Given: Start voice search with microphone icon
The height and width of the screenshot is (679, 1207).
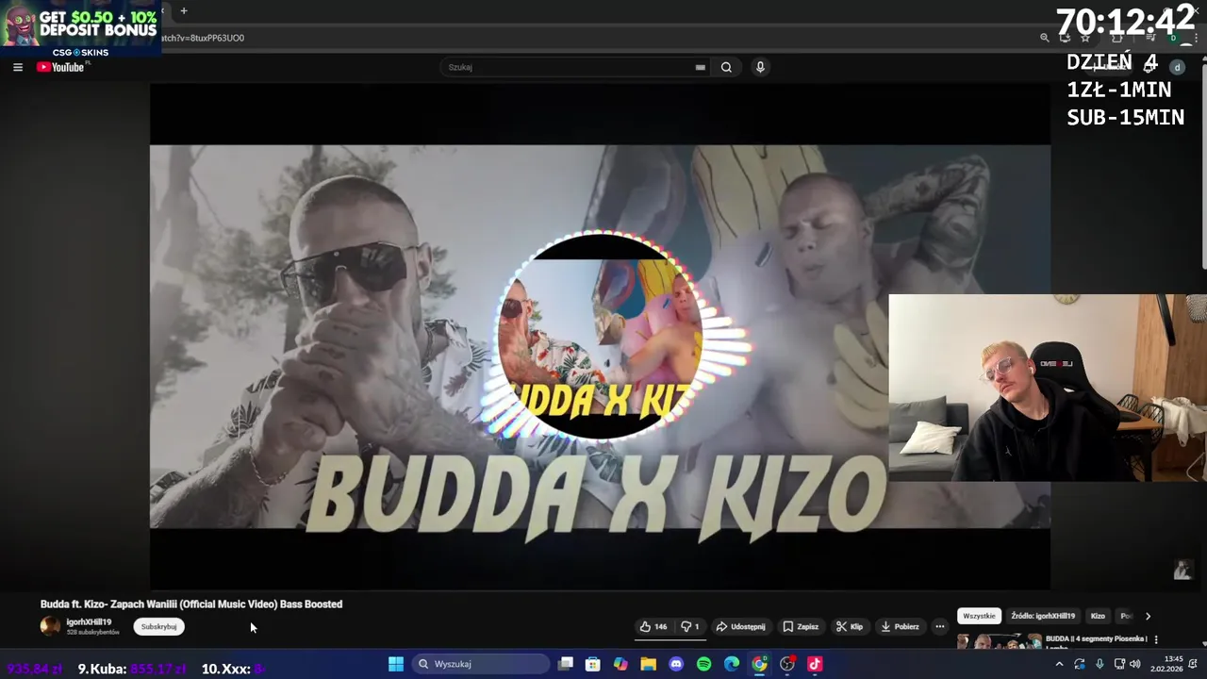Looking at the screenshot, I should 760,67.
